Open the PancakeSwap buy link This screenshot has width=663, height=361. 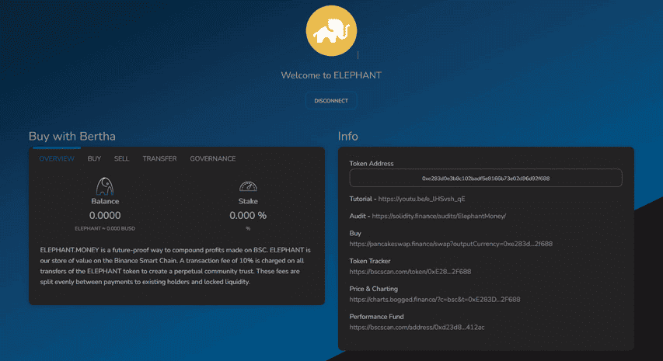click(451, 244)
